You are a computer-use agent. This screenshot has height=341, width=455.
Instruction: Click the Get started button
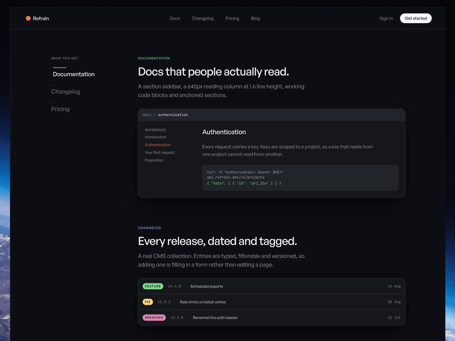click(x=416, y=18)
